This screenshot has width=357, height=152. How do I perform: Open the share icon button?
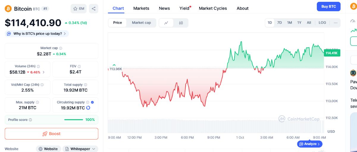point(93,9)
